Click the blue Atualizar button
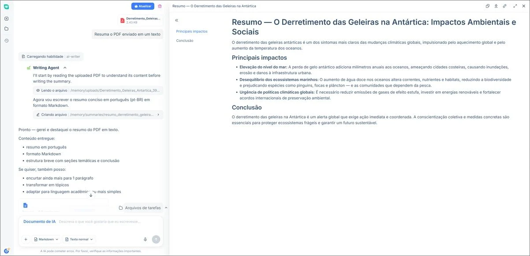This screenshot has height=256, width=530. pos(142,6)
